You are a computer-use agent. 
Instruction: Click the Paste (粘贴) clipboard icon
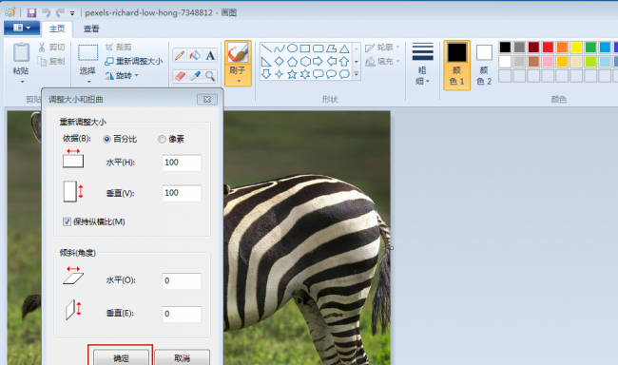(21, 52)
